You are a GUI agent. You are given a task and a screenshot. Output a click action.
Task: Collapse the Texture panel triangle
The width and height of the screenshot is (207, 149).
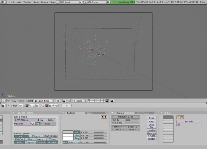[x=161, y=113]
